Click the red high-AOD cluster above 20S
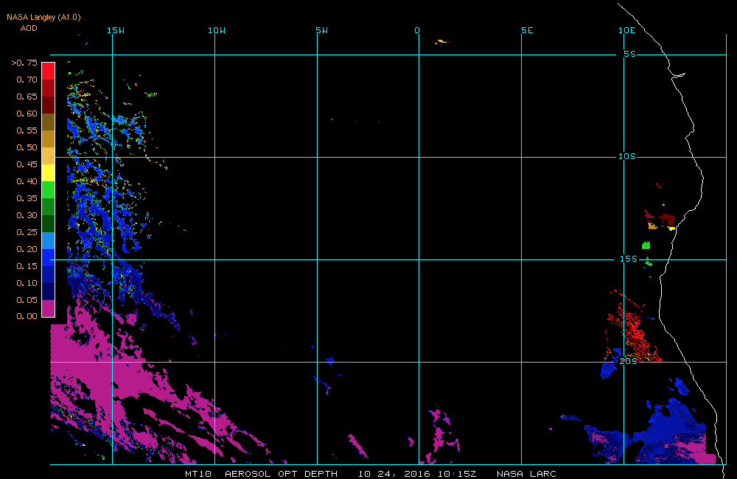 pyautogui.click(x=634, y=332)
